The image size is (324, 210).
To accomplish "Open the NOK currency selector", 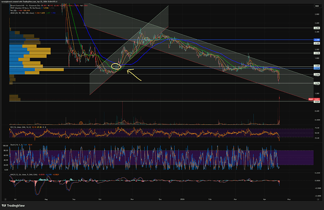I will (x=317, y=6).
